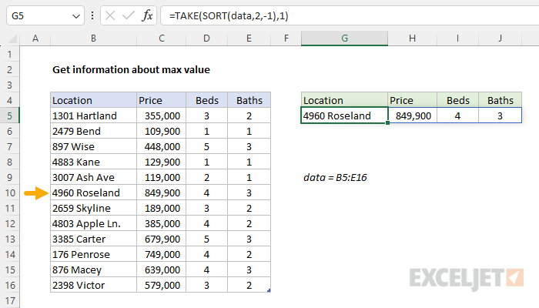This screenshot has height=308, width=539.
Task: Click the formula bar with TAKE formula
Action: [x=350, y=16]
